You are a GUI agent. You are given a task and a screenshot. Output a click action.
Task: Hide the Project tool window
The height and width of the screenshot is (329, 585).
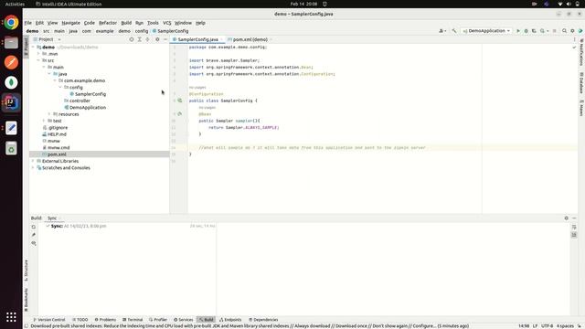click(165, 39)
